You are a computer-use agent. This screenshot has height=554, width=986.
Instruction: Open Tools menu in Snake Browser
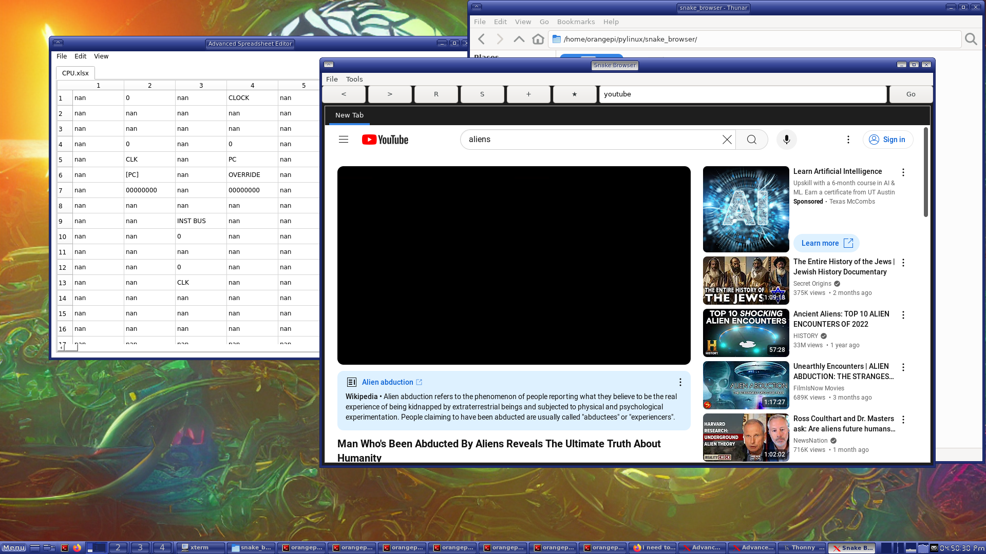(x=354, y=79)
